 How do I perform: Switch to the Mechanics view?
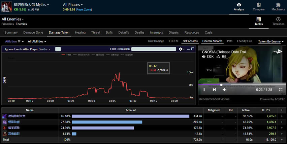278,7
